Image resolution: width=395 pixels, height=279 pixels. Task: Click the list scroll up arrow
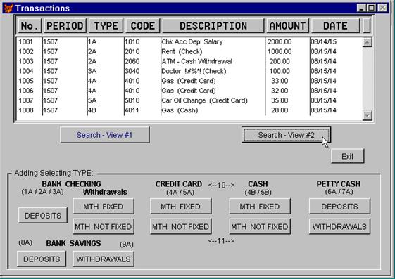(367, 42)
